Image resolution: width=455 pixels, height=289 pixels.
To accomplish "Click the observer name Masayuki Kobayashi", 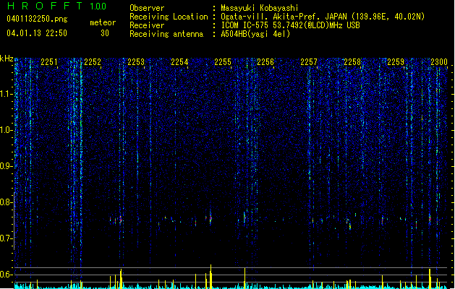I will coord(260,8).
